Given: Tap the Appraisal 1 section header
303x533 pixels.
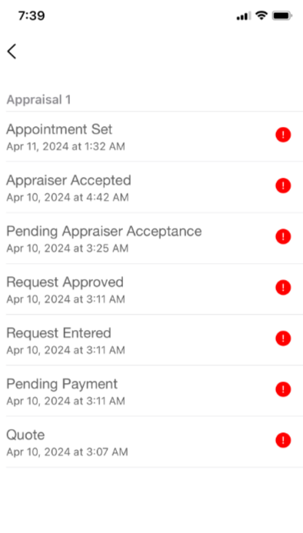Looking at the screenshot, I should (x=38, y=99).
